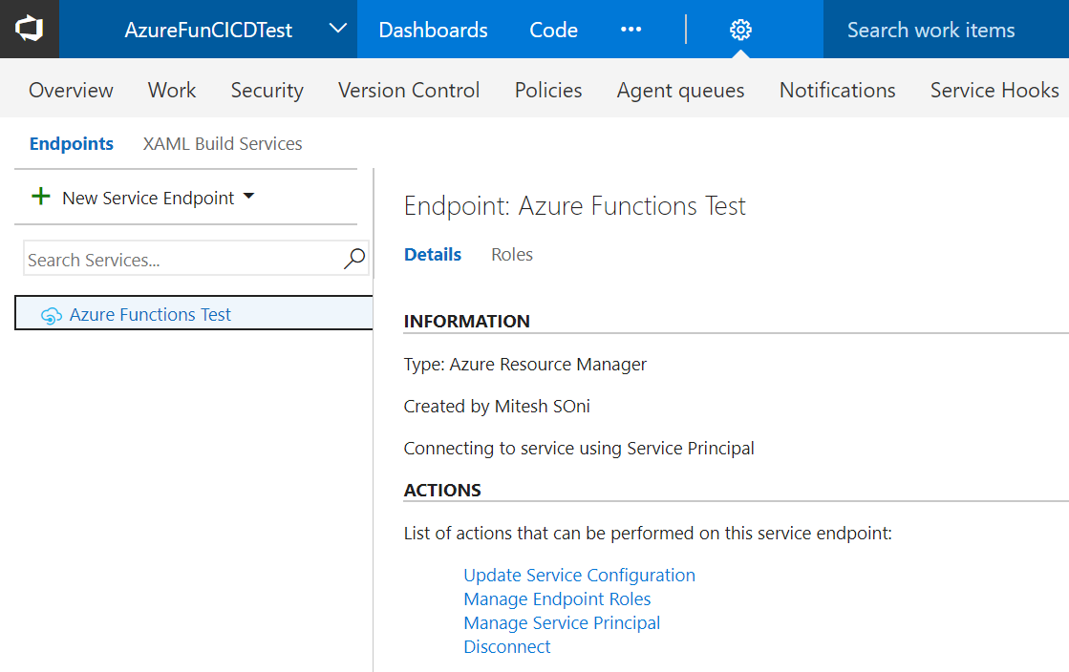The image size is (1069, 672).
Task: Open the Agent queues tab
Action: pos(680,91)
